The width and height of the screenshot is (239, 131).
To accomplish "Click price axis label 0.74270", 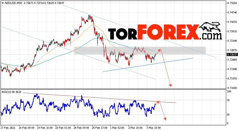I will tap(232, 22).
